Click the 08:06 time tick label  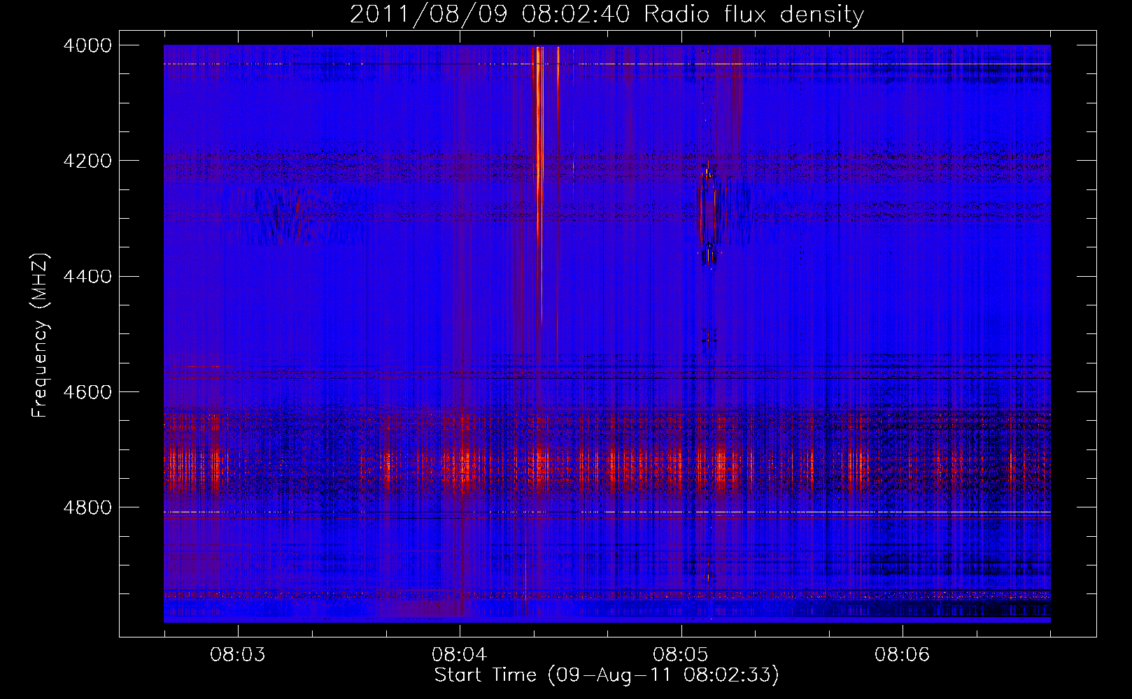[903, 655]
